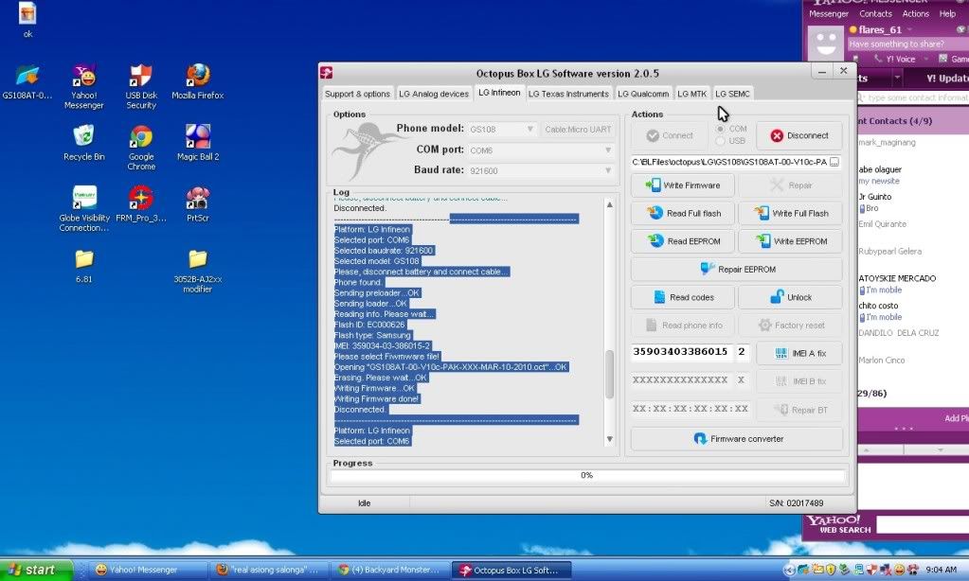Viewport: 969px width, 581px height.
Task: Click the IMEI A number field
Action: pos(682,352)
